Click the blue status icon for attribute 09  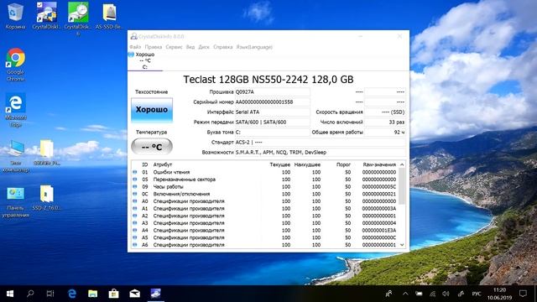(x=134, y=186)
